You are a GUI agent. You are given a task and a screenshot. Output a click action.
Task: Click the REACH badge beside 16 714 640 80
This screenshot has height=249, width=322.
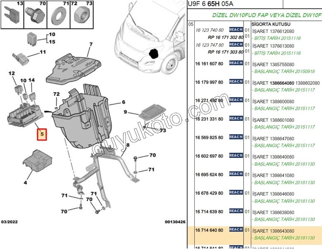[x=236, y=229]
